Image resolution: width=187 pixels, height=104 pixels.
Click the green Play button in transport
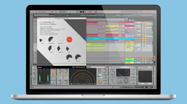pyautogui.click(x=79, y=12)
